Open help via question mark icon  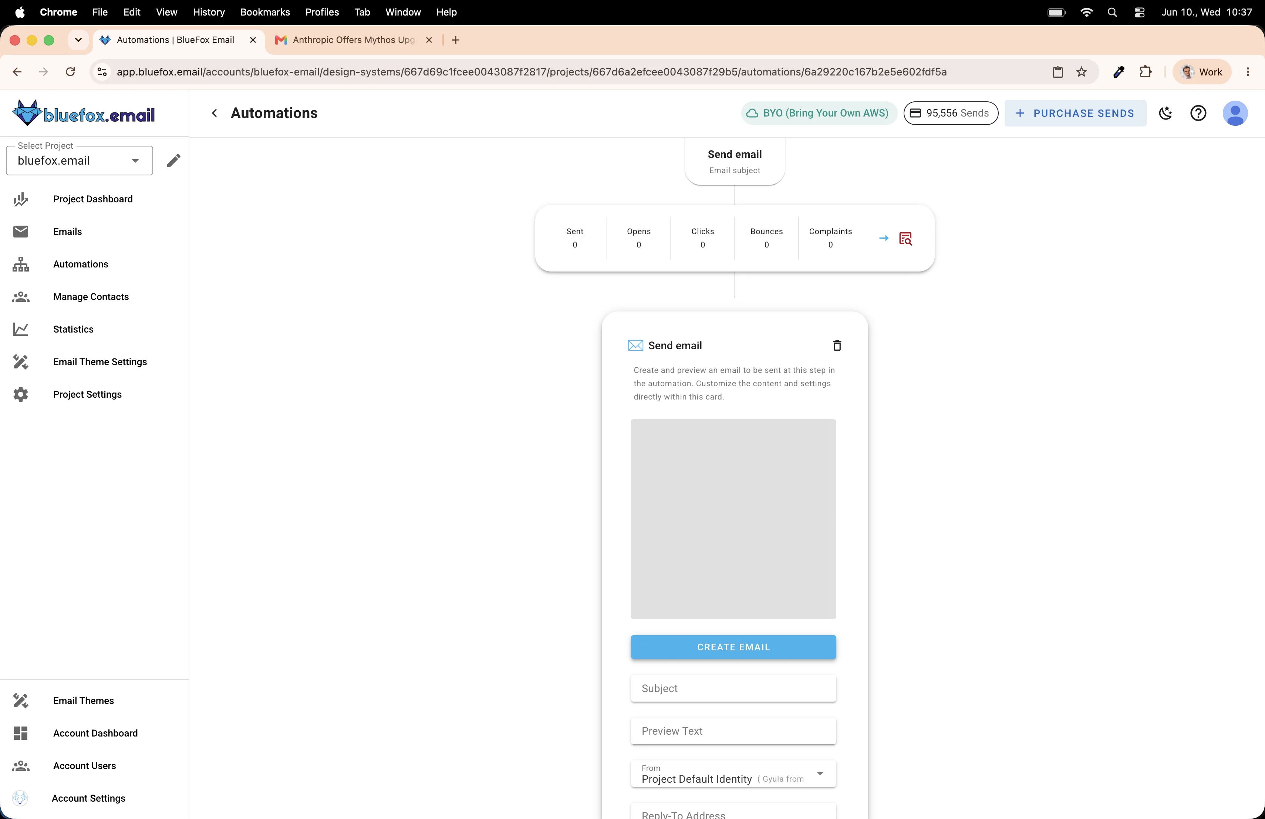point(1198,113)
